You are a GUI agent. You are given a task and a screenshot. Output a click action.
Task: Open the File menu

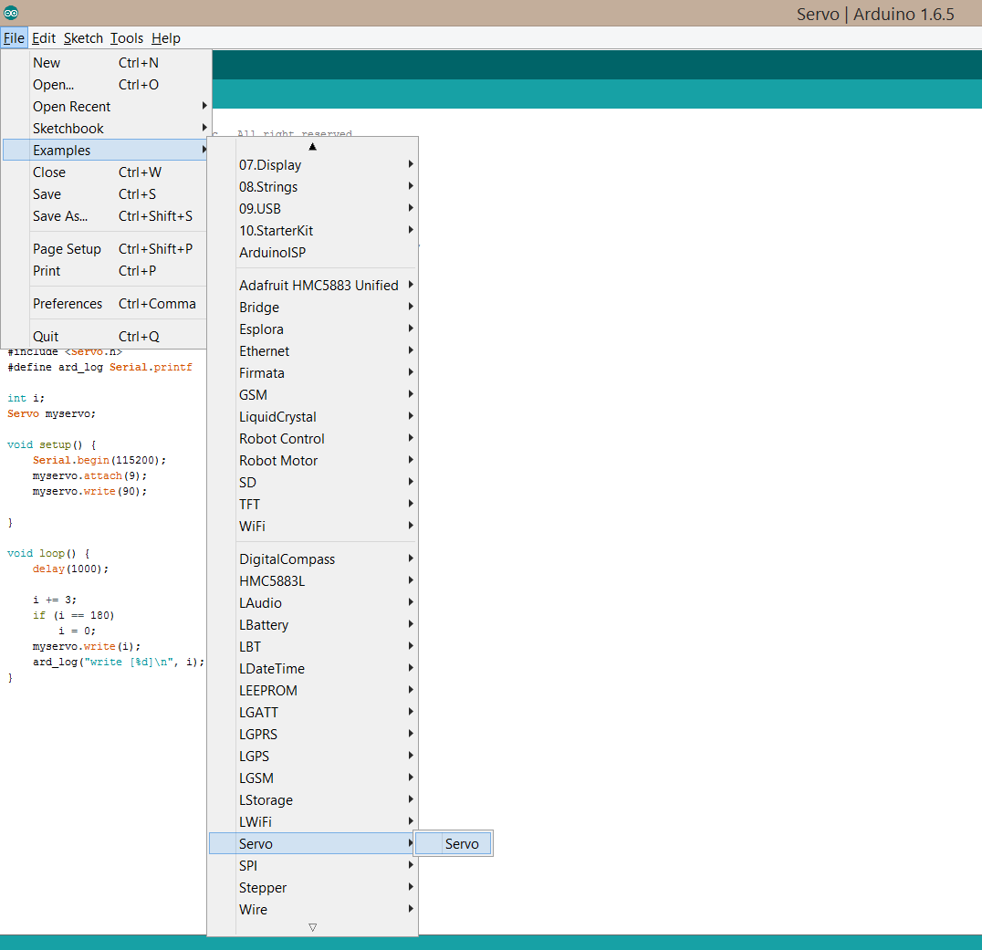(x=14, y=38)
